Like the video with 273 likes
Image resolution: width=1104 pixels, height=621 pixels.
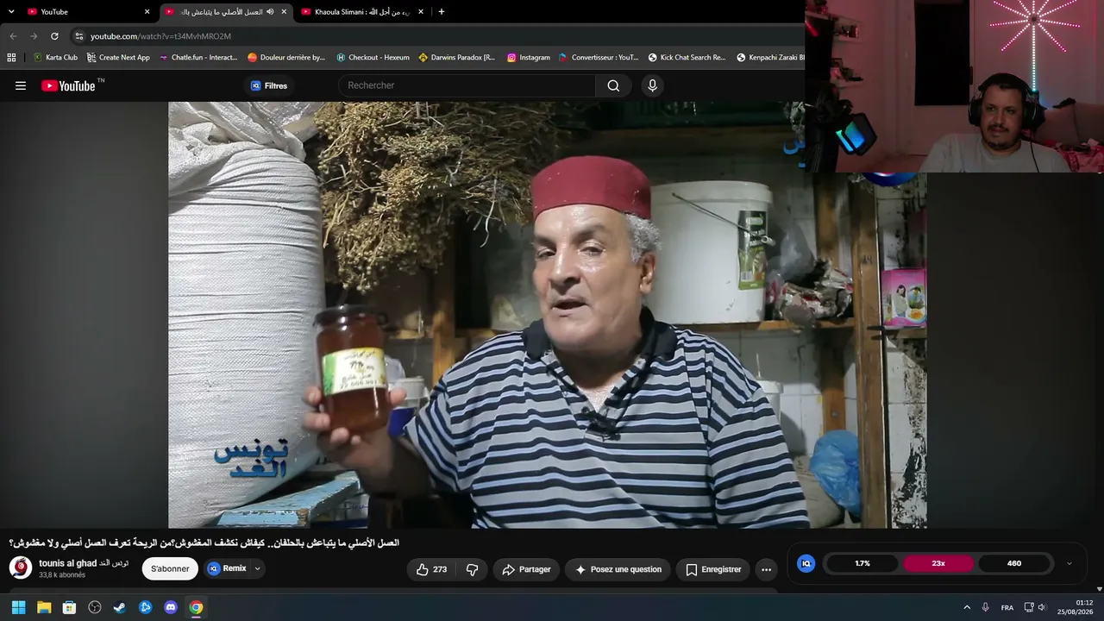pos(431,569)
